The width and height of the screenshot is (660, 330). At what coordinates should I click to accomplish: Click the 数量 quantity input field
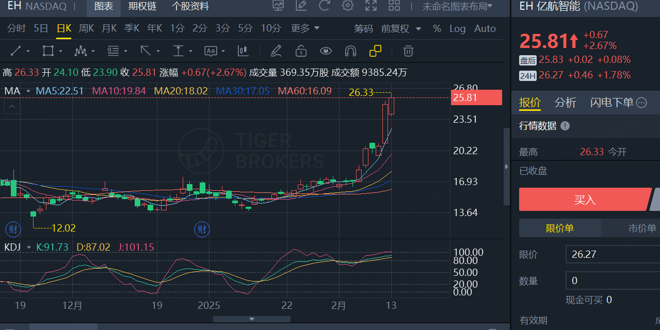[613, 280]
